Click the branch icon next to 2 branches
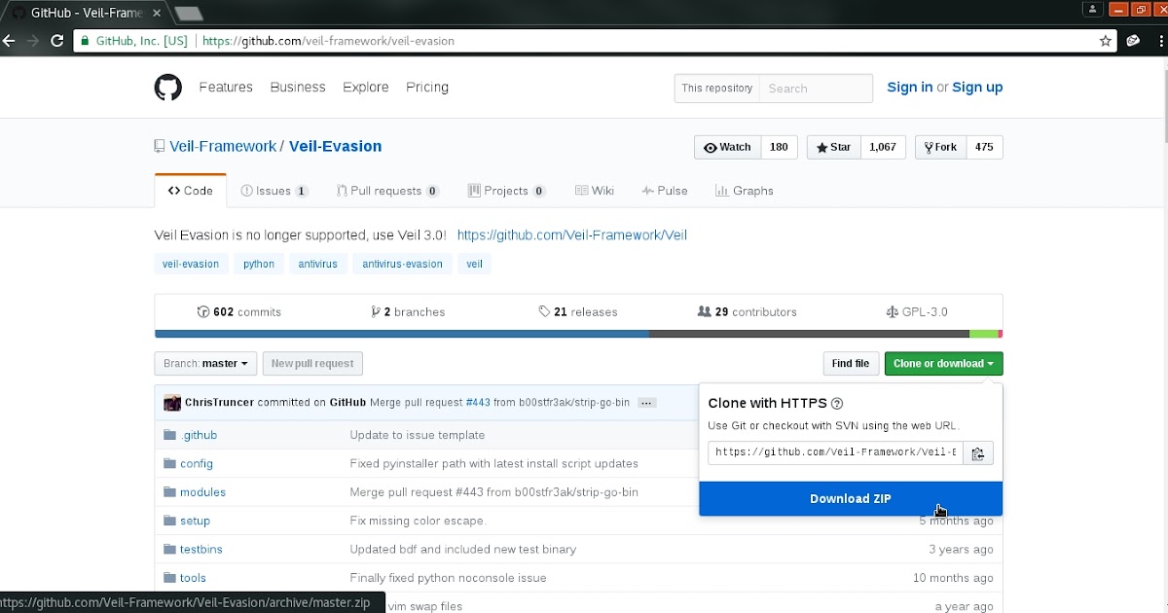 376,310
